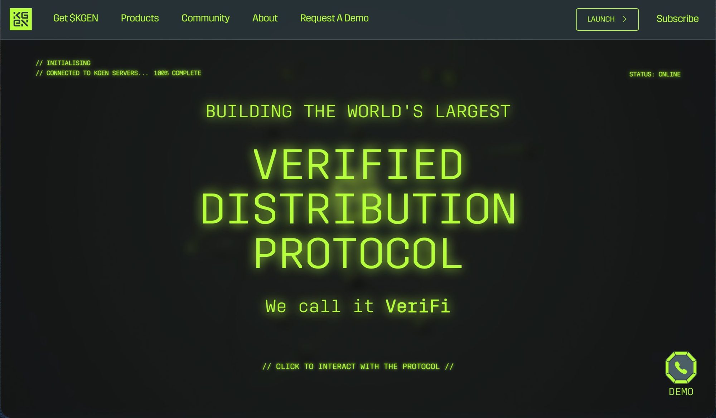Click 'BUILDING THE WORLD'S LARGEST' heading
The height and width of the screenshot is (418, 716).
(x=358, y=112)
